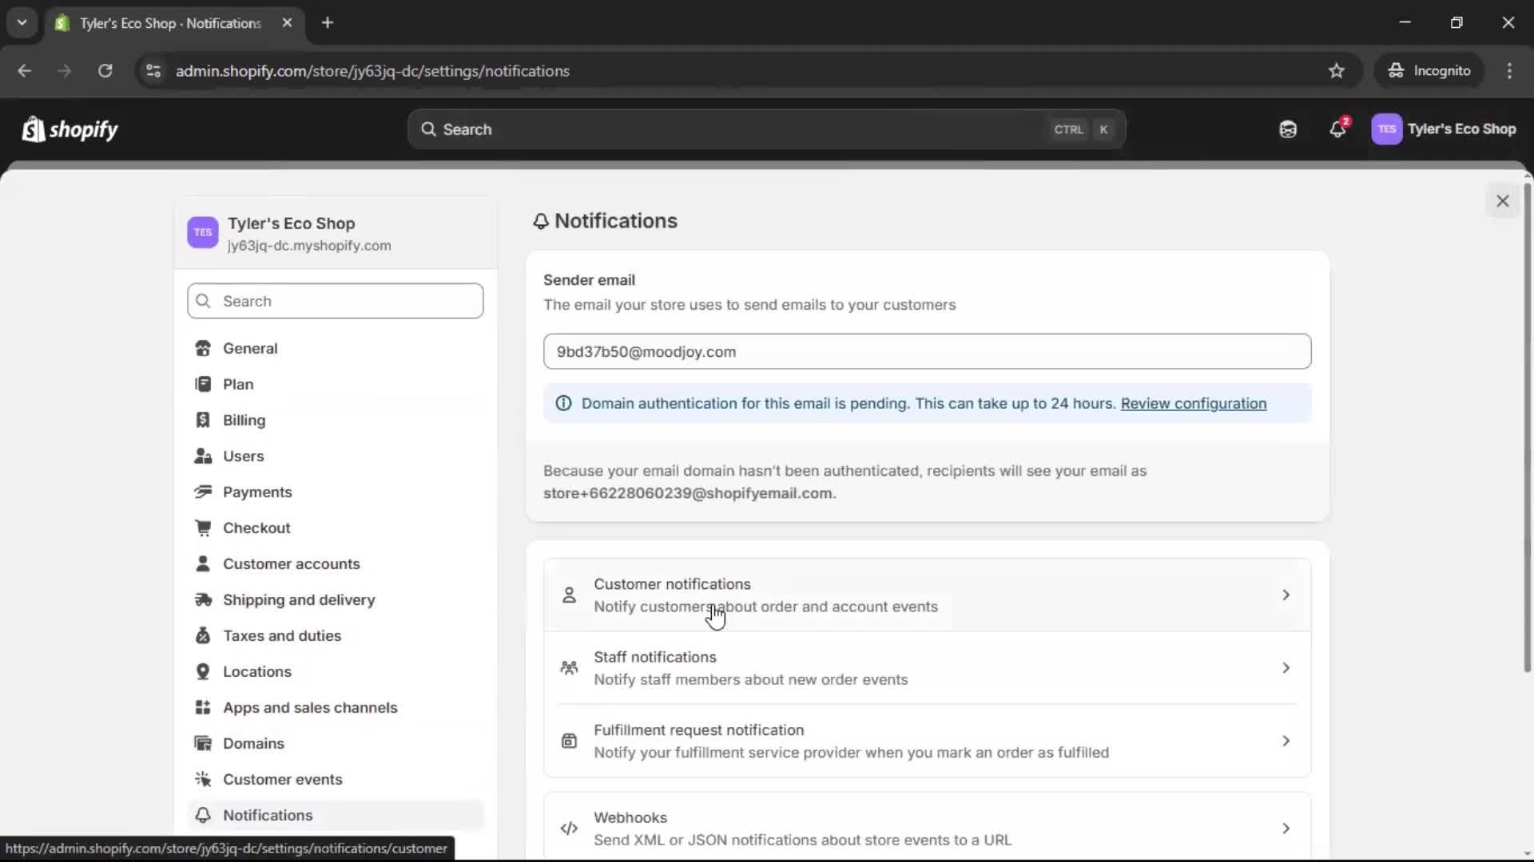The image size is (1534, 862).
Task: Open Domains settings
Action: (x=252, y=743)
